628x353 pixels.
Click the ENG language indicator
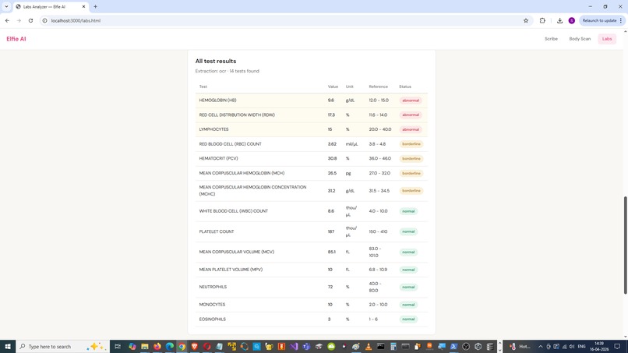click(581, 347)
